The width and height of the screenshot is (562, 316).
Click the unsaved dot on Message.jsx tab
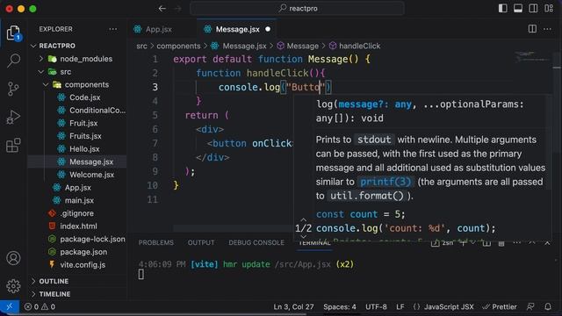pos(268,29)
